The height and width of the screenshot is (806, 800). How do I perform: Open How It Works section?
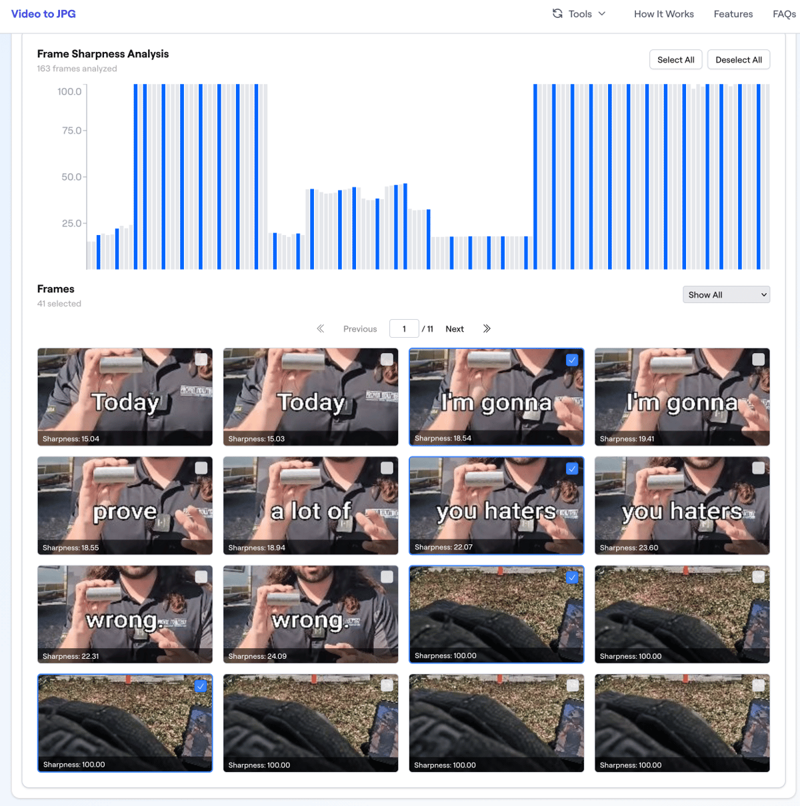point(663,14)
